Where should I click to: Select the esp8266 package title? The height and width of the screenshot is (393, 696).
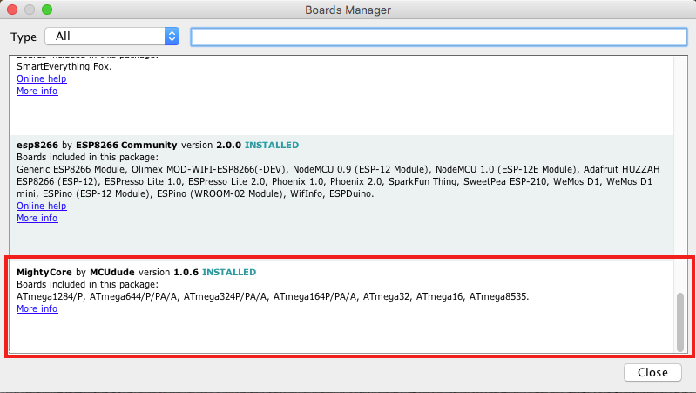click(37, 146)
